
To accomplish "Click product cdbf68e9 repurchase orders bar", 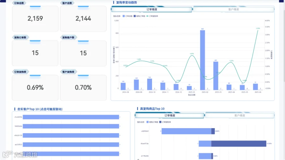I will (x=187, y=131).
